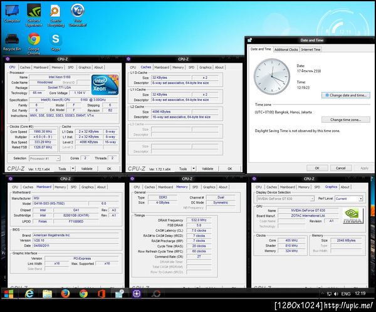The image size is (376, 312).
Task: Open Your Uninstaller desktop icon
Action: click(x=78, y=15)
